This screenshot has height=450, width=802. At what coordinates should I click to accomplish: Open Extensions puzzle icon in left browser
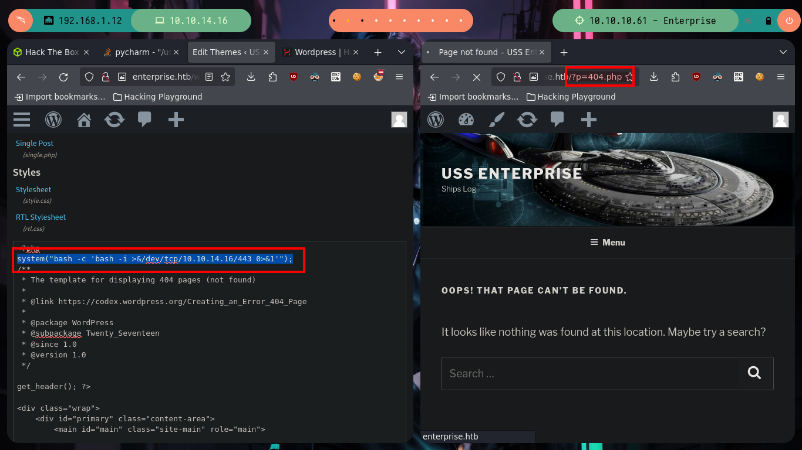(x=272, y=77)
